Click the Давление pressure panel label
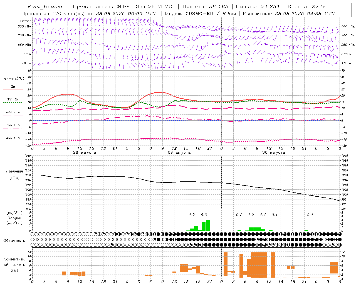The width and height of the screenshot is (356, 284). [x=14, y=171]
